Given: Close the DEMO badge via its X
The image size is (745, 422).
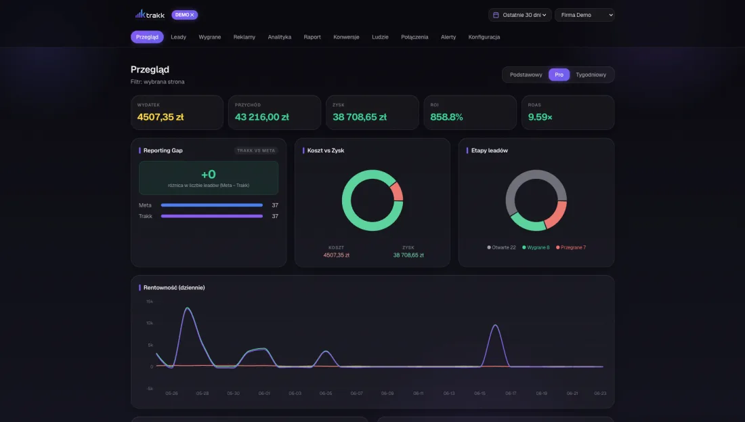Looking at the screenshot, I should pyautogui.click(x=192, y=15).
